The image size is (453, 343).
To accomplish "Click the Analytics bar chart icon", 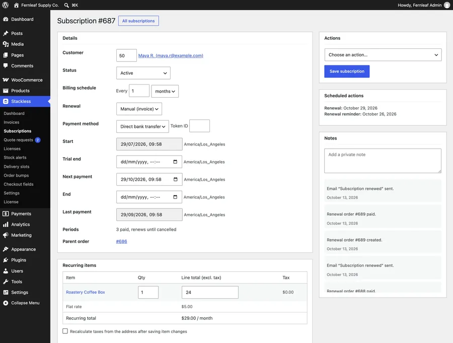I will click(x=6, y=225).
